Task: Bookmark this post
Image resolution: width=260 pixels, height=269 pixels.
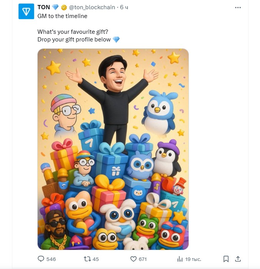Action: [226, 259]
